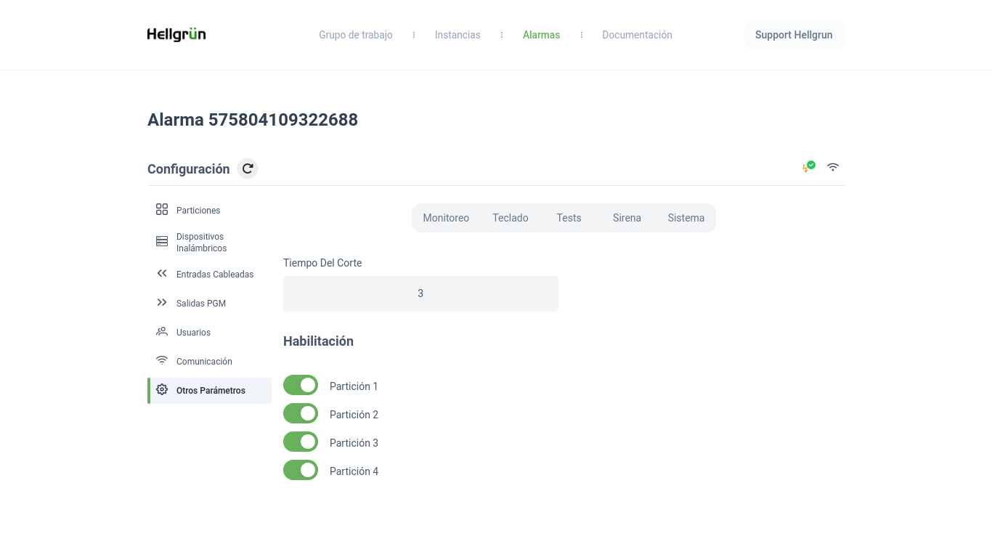Click the Usuarios people icon
The image size is (992, 552).
pos(162,332)
